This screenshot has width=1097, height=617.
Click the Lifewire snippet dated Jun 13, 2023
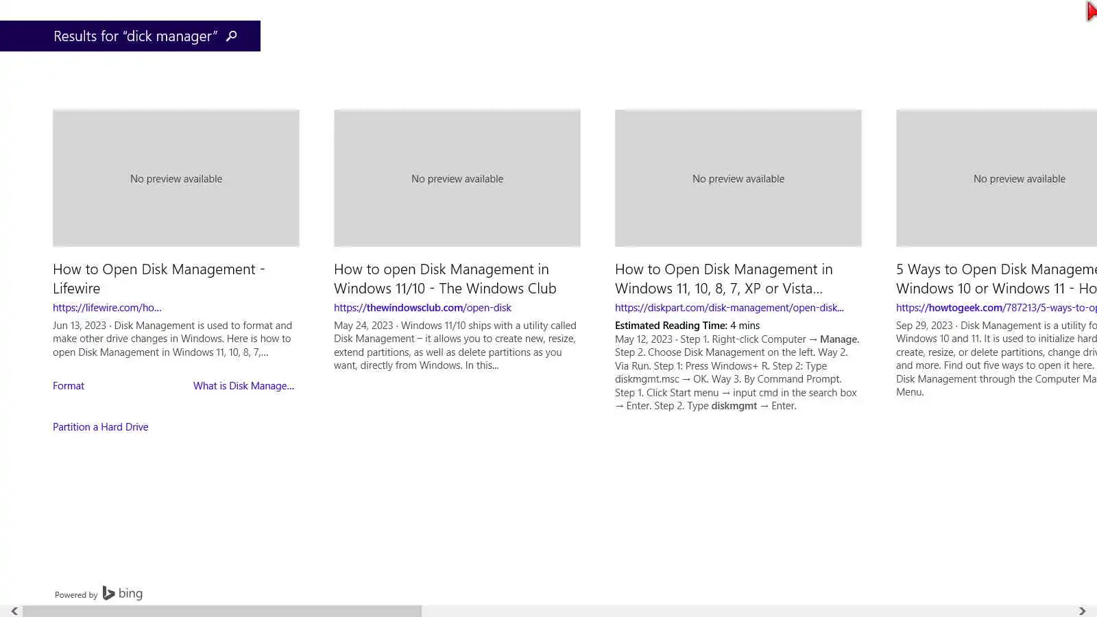coord(173,339)
